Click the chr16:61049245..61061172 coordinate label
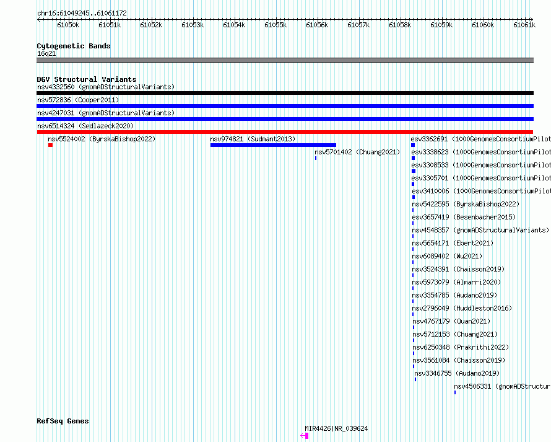551x442 pixels. coord(82,14)
